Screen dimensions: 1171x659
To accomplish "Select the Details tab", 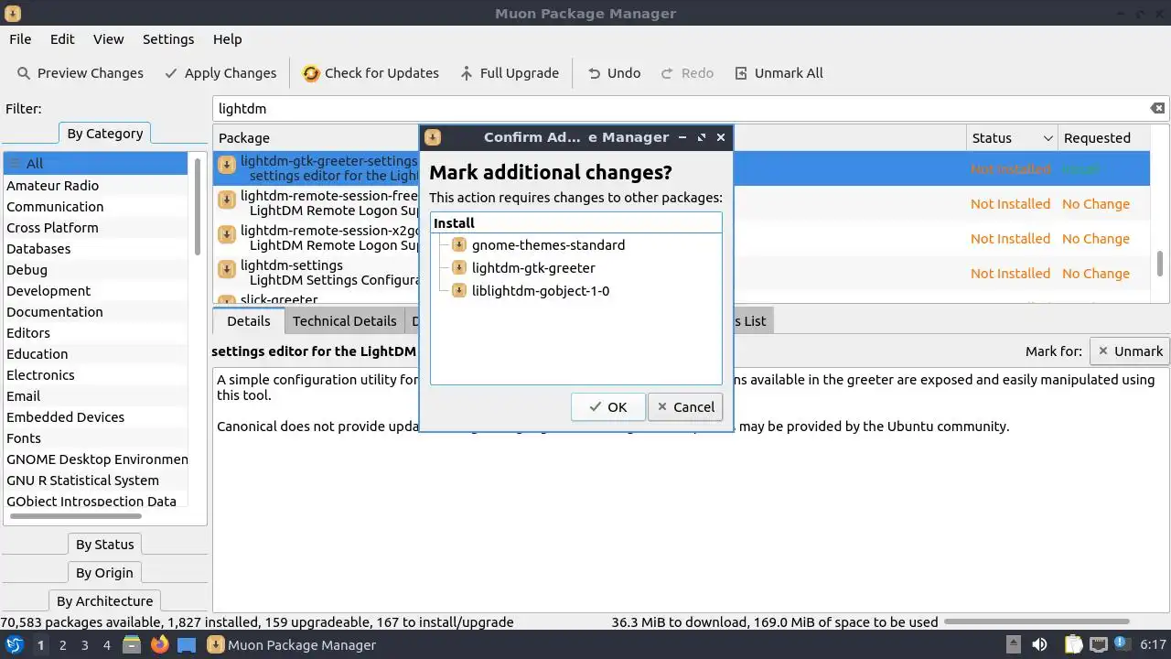I will (x=248, y=321).
